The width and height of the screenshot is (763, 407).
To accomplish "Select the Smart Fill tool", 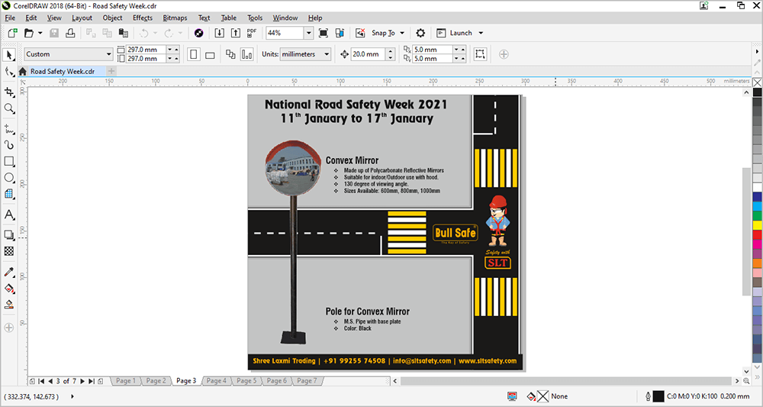I will 8,305.
